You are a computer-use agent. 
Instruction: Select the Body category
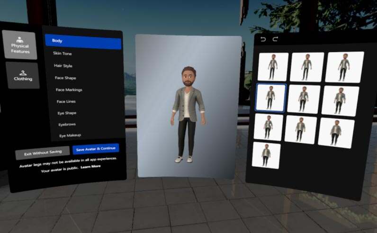pyautogui.click(x=83, y=41)
